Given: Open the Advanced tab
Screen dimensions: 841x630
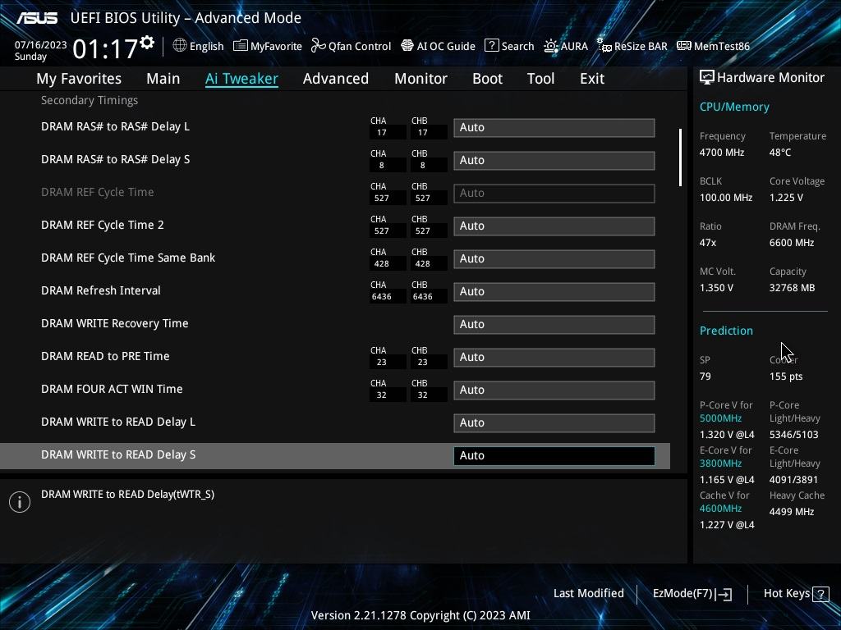Looking at the screenshot, I should pos(336,79).
